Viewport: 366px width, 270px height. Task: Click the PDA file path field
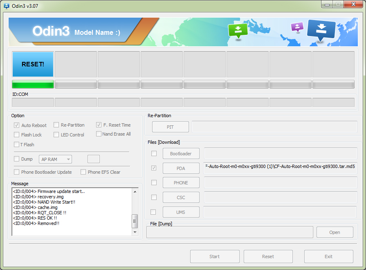pos(280,168)
